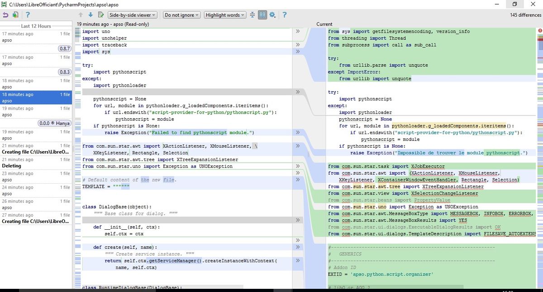This screenshot has height=292, width=543.
Task: Click the '0.8.7' label tag
Action: pyautogui.click(x=64, y=49)
